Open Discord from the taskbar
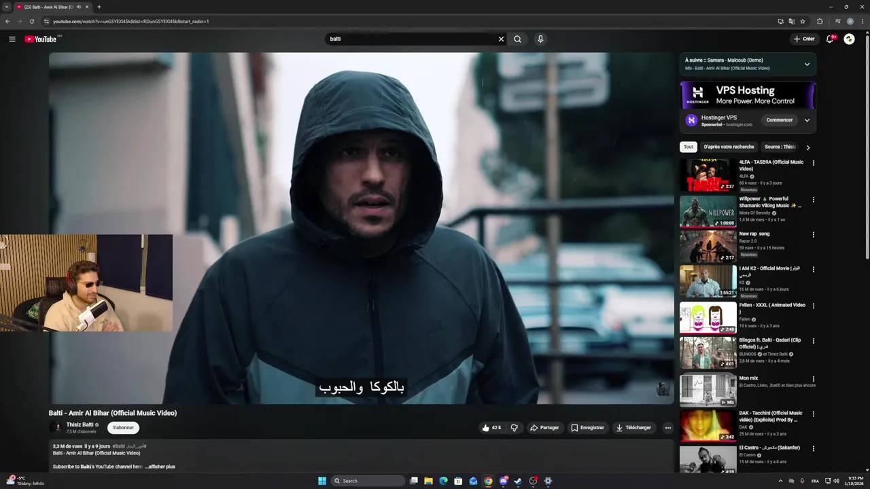Viewport: 870px width, 489px height. point(503,481)
